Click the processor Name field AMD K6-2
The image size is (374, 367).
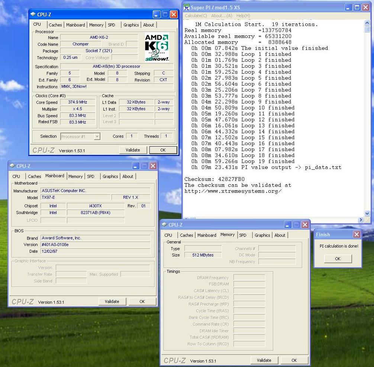[99, 37]
